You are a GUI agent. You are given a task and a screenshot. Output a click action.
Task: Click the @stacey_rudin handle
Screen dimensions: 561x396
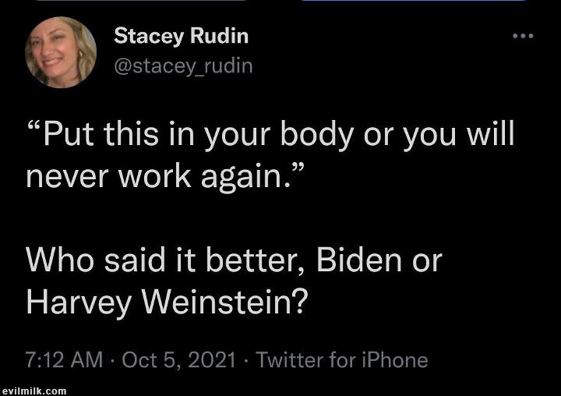184,65
